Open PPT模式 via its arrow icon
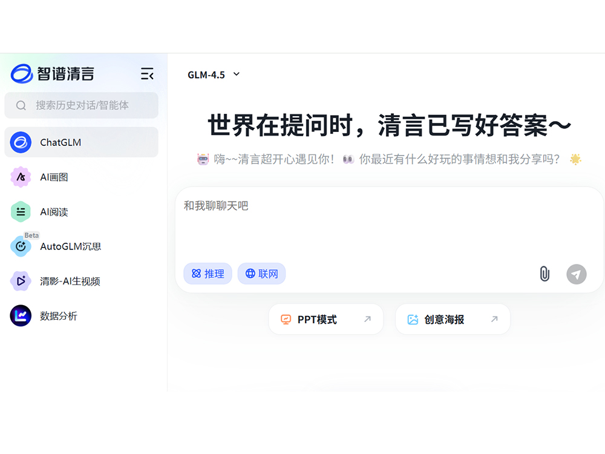Image resolution: width=605 pixels, height=454 pixels. [x=367, y=319]
